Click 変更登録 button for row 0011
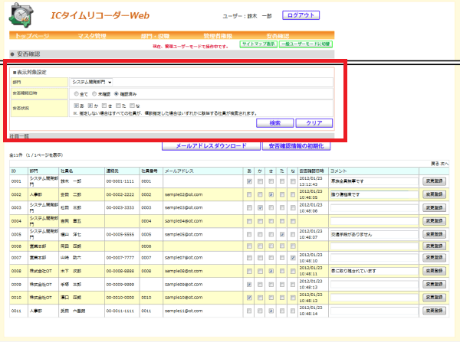Image resolution: width=460 pixels, height=342 pixels. point(434,311)
